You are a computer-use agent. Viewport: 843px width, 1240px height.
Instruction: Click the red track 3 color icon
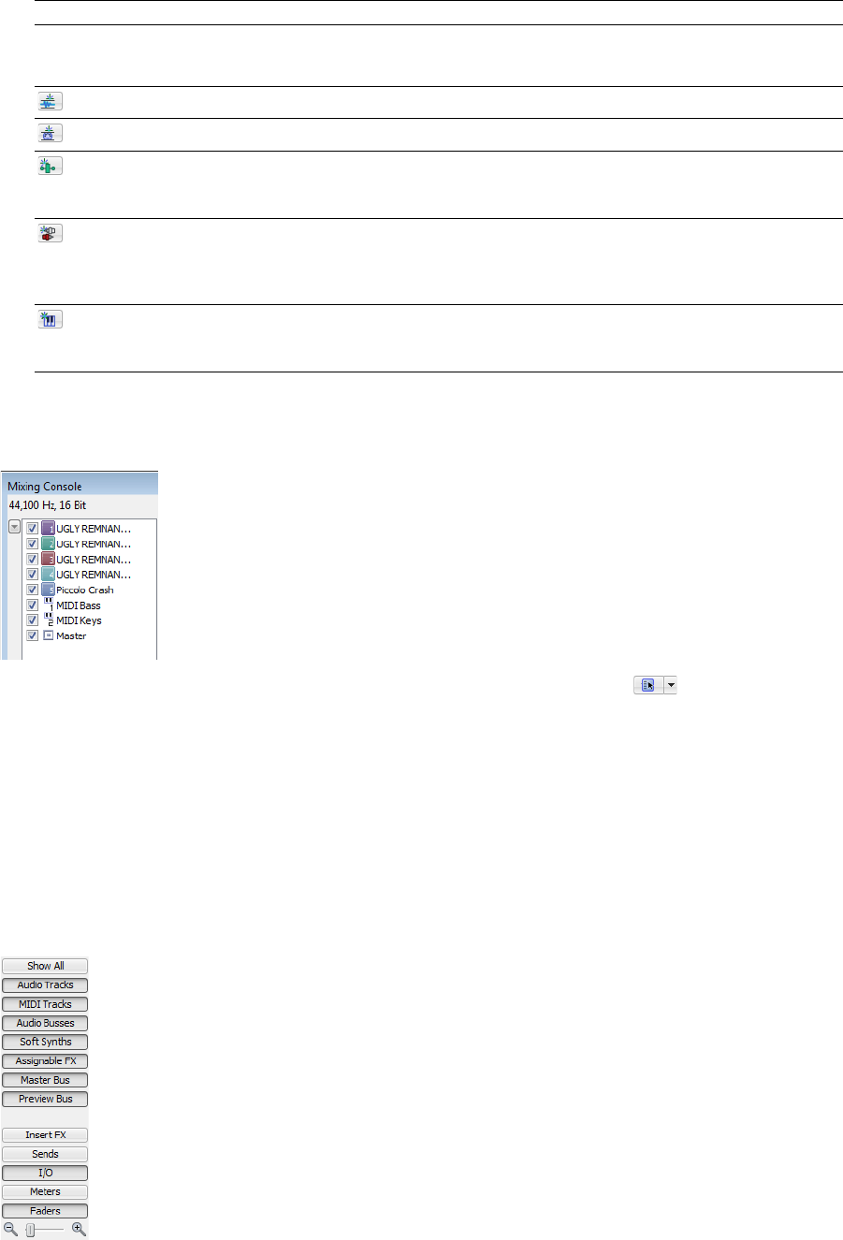click(x=49, y=559)
